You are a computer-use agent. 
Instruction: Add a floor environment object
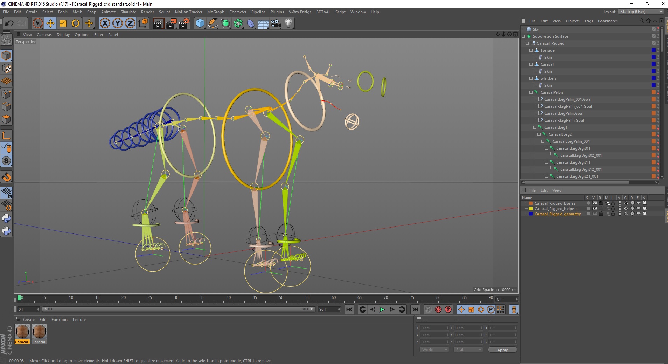pos(263,23)
